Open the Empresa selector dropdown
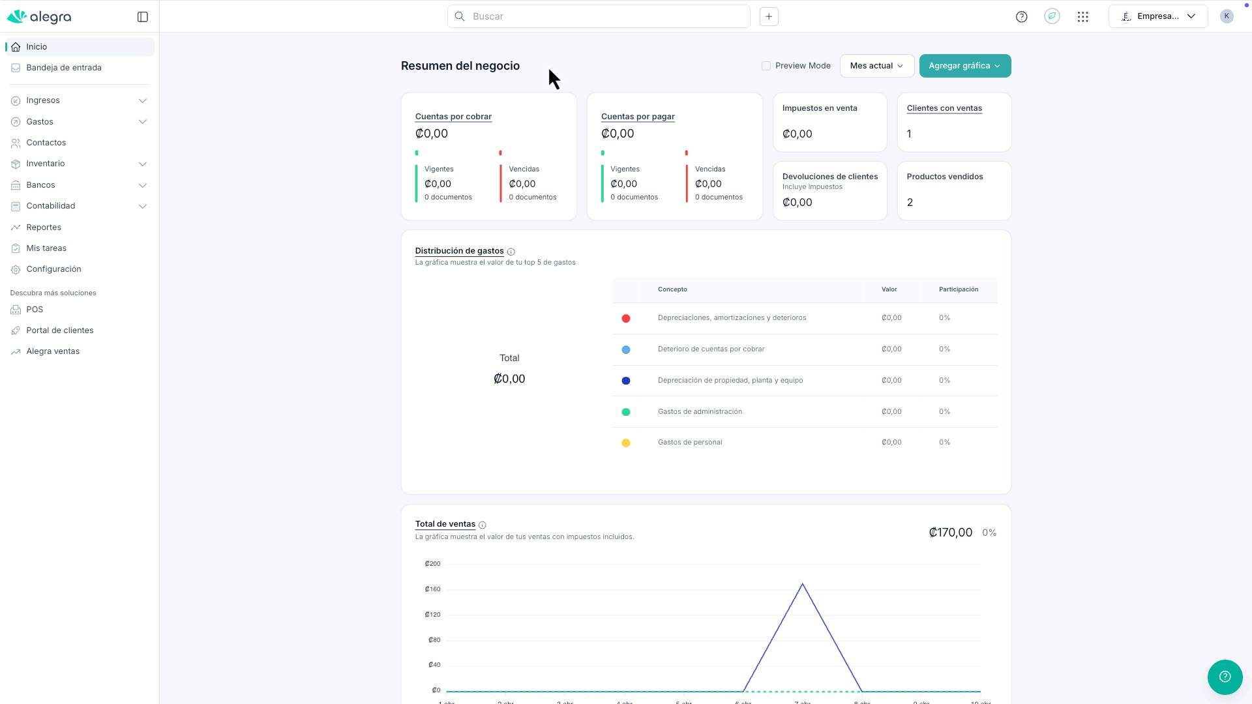This screenshot has width=1252, height=704. 1157,16
